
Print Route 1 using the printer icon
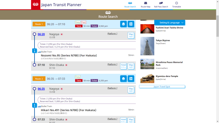click(124, 24)
